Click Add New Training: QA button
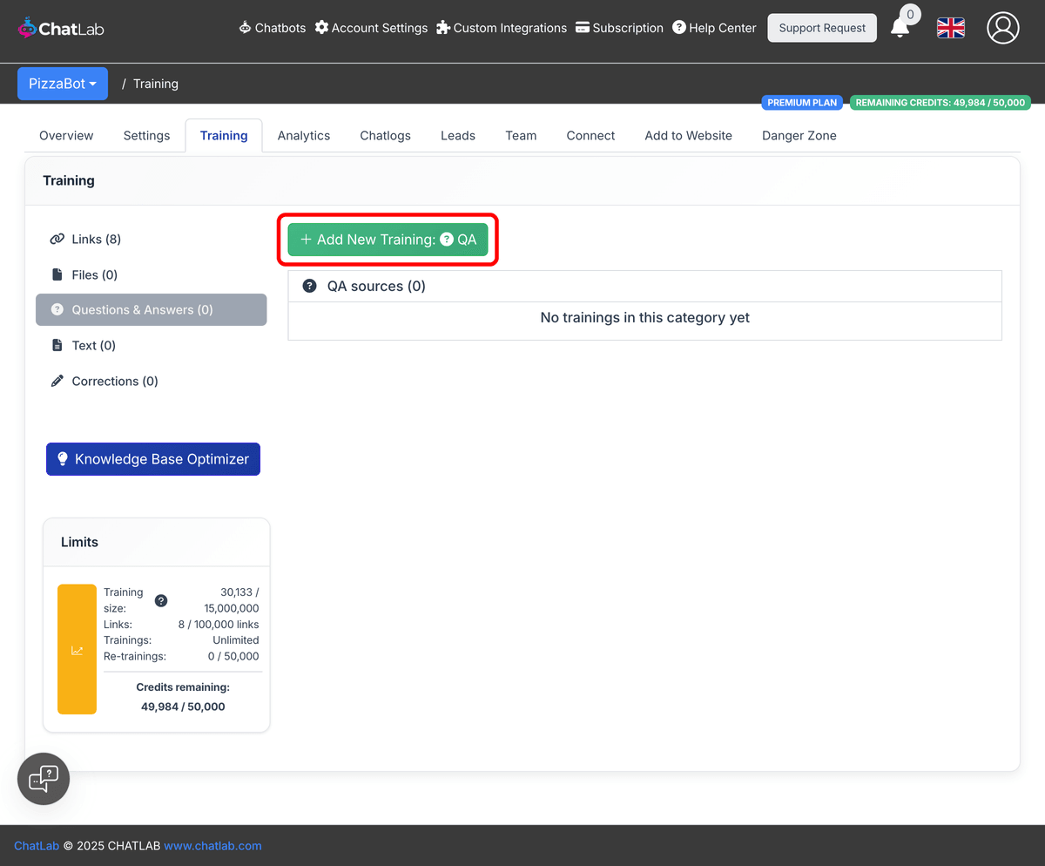This screenshot has width=1045, height=866. (x=388, y=239)
